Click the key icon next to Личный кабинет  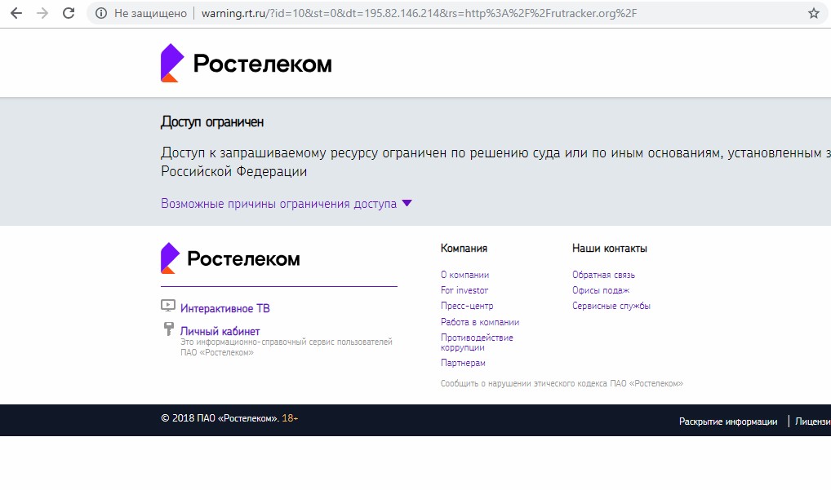pos(168,329)
